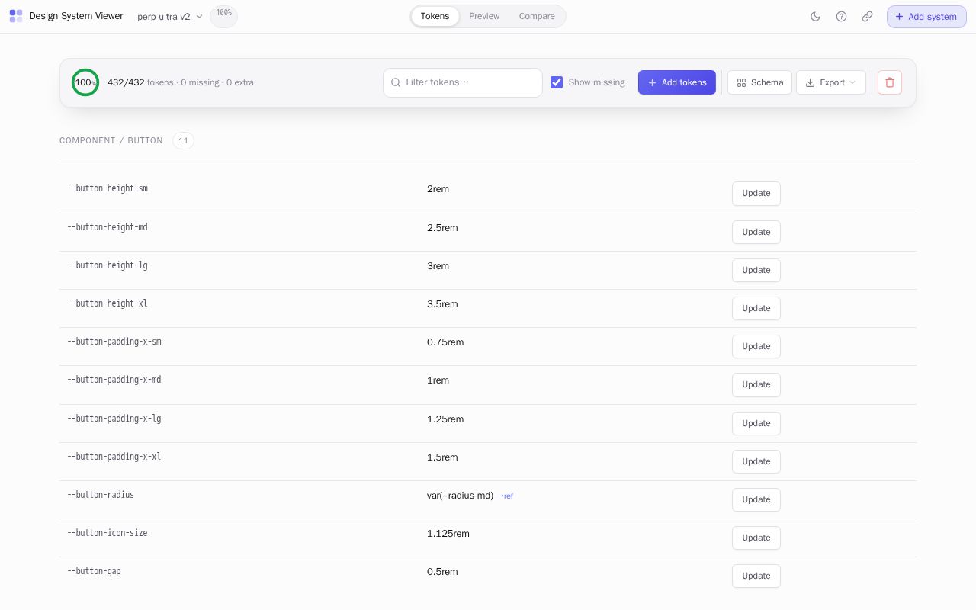Switch to the Preview tab
Viewport: 976px width, 610px height.
click(x=484, y=16)
